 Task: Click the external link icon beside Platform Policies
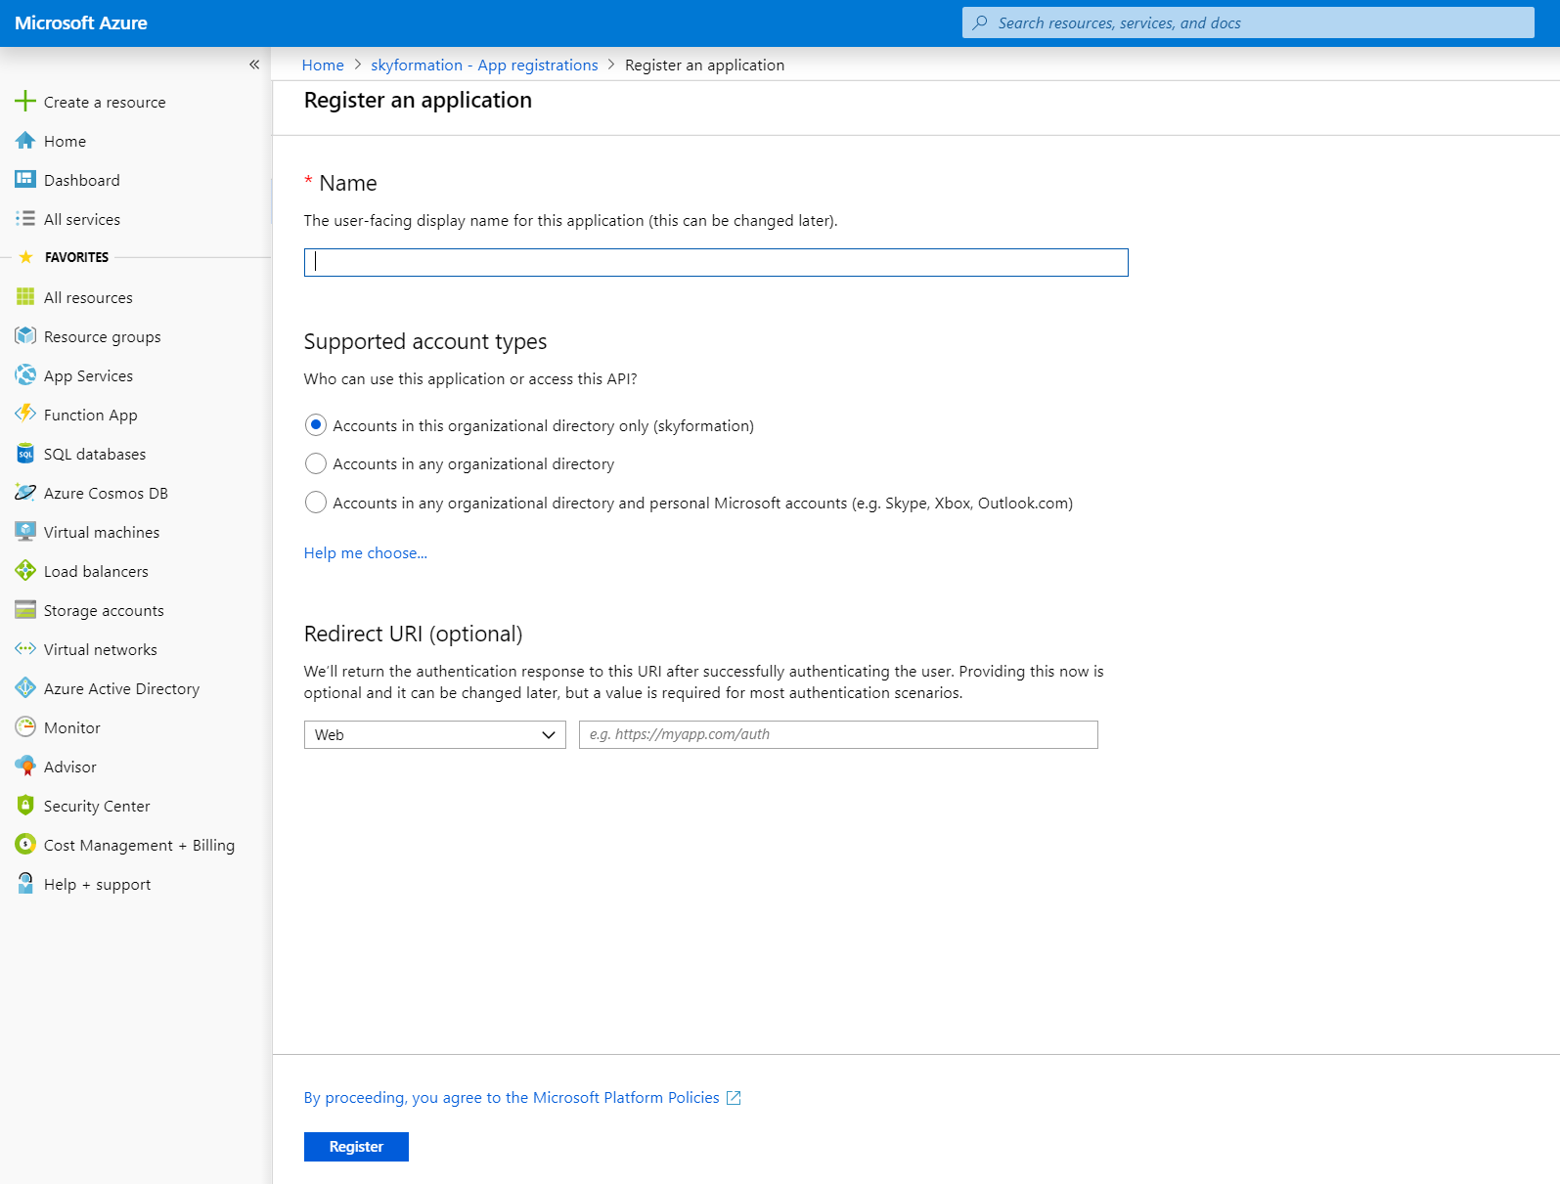coord(734,1098)
